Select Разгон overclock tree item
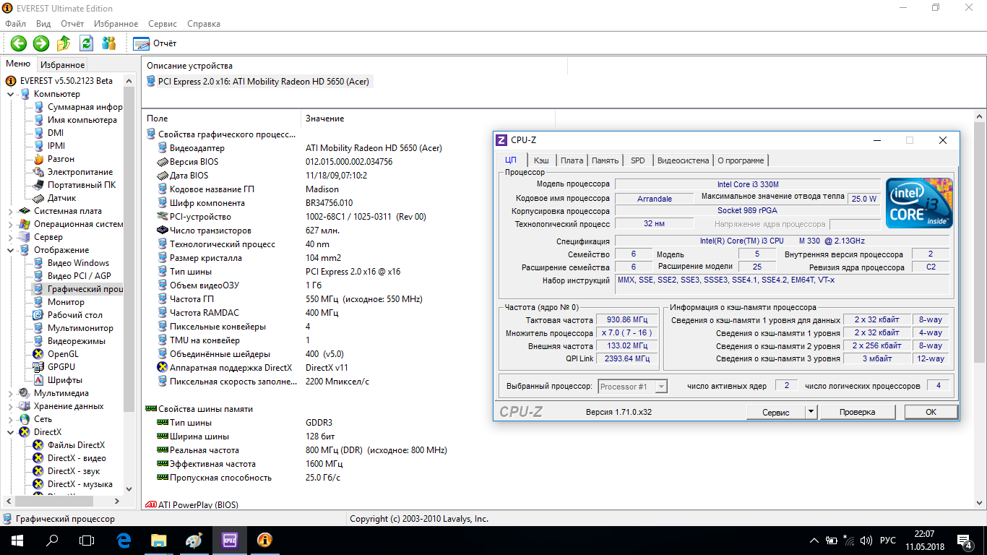Image resolution: width=987 pixels, height=555 pixels. click(54, 159)
